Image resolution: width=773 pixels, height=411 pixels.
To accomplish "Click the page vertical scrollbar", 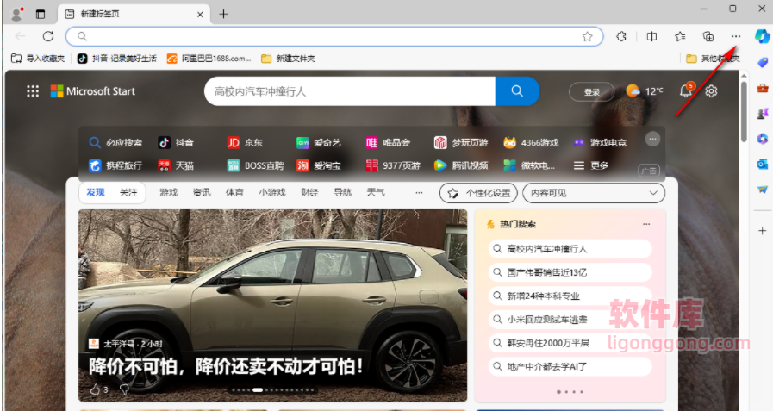I will (743, 112).
